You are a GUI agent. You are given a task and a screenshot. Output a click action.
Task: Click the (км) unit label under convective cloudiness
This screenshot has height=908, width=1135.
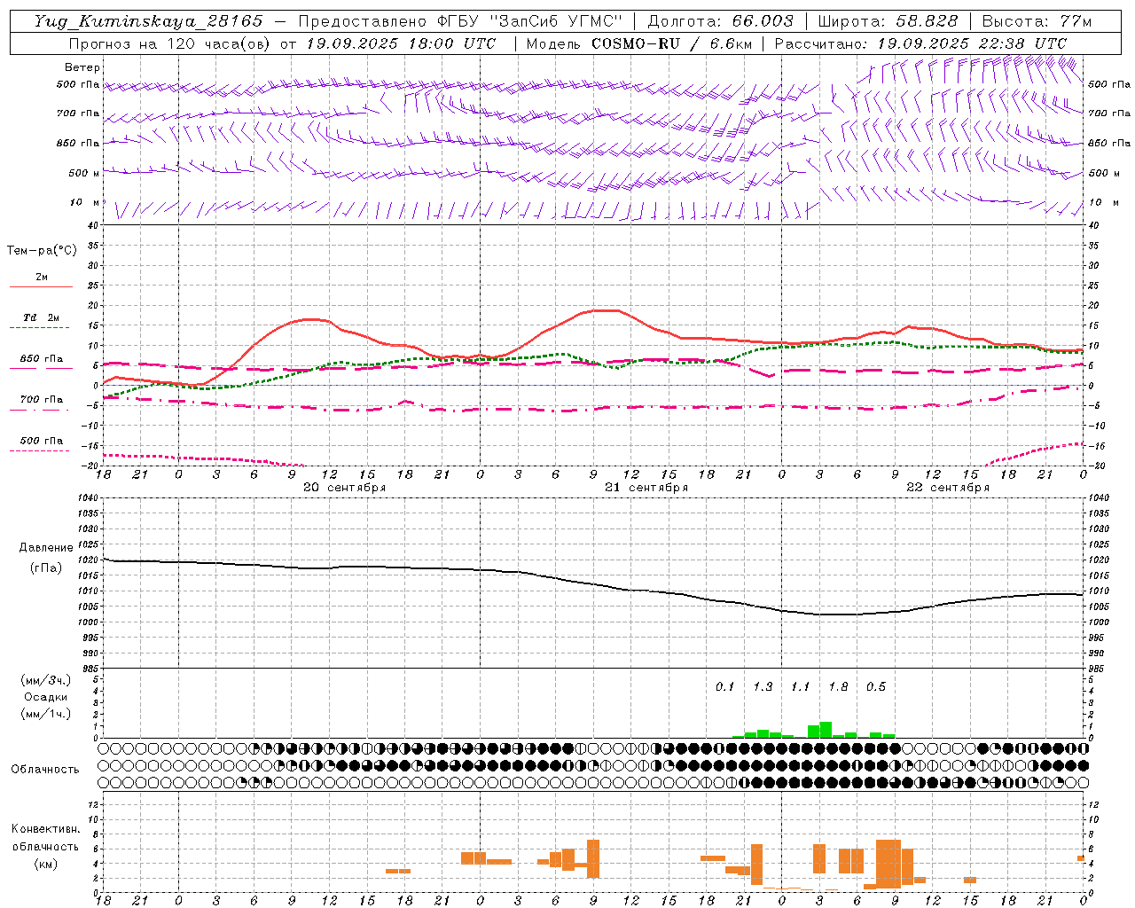[x=46, y=863]
